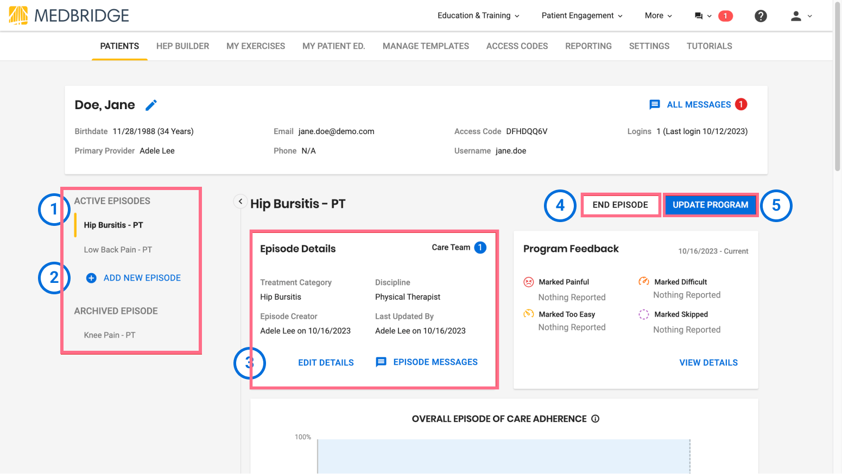This screenshot has width=842, height=474.
Task: Select the Low Back Pain - PT episode
Action: (118, 250)
